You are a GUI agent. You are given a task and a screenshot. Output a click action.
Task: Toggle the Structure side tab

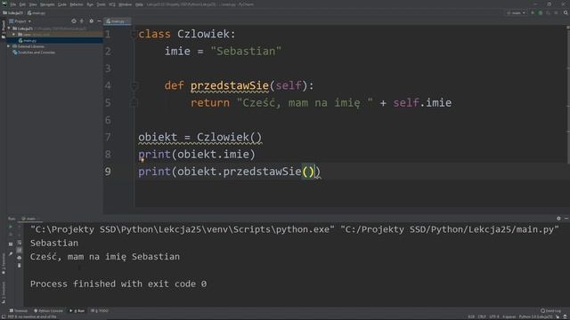[4, 292]
